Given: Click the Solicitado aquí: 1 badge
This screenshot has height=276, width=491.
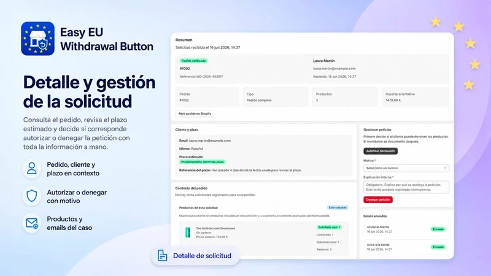Looking at the screenshot, I should (329, 227).
